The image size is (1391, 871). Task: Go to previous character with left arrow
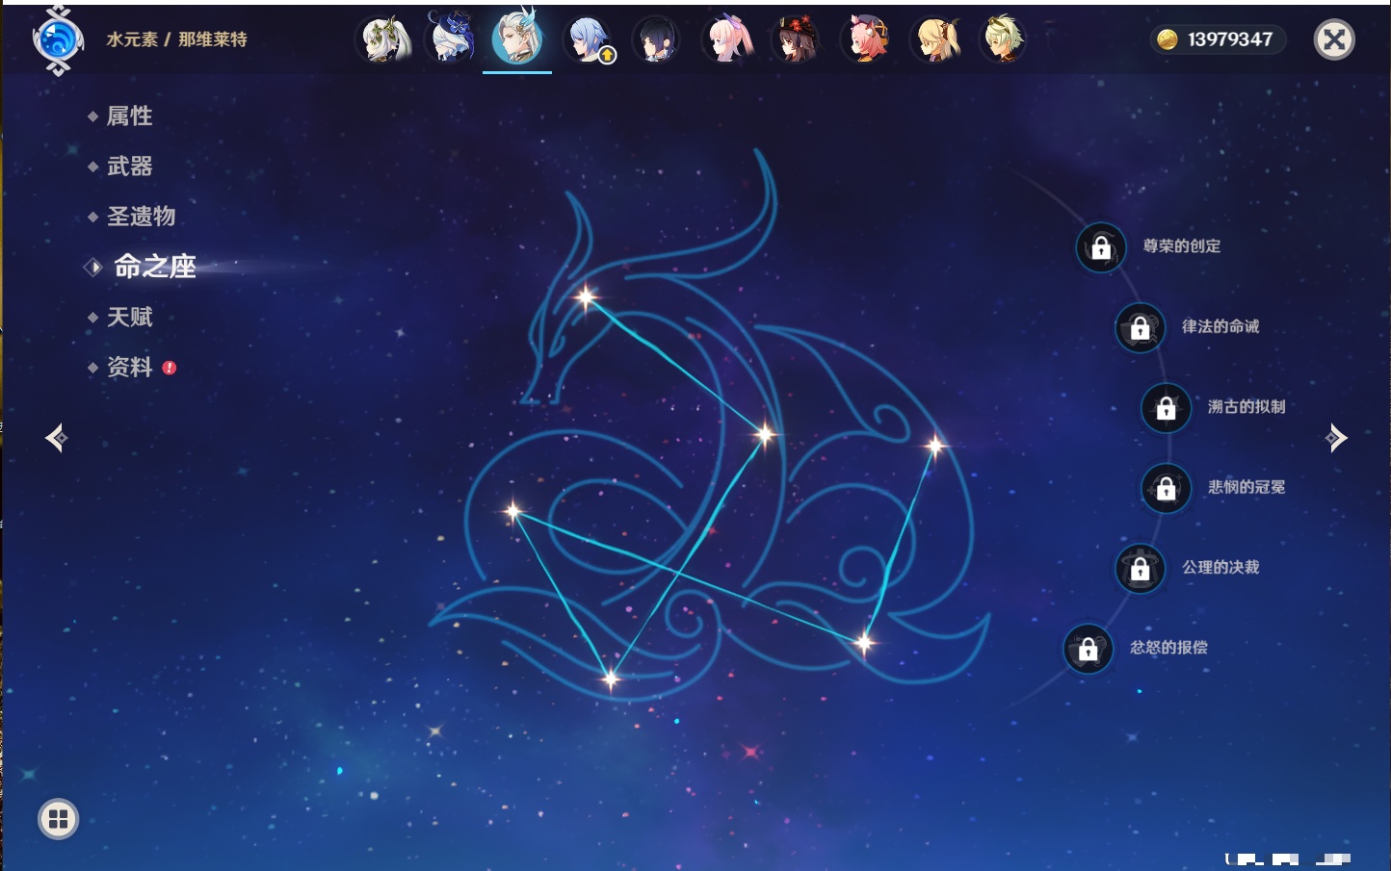[56, 438]
